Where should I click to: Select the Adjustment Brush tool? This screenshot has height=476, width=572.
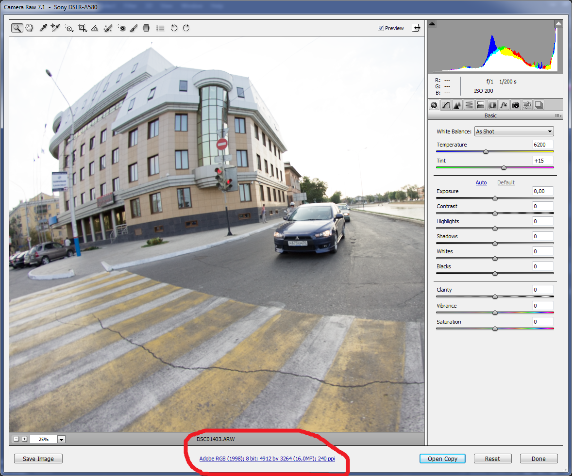click(134, 28)
